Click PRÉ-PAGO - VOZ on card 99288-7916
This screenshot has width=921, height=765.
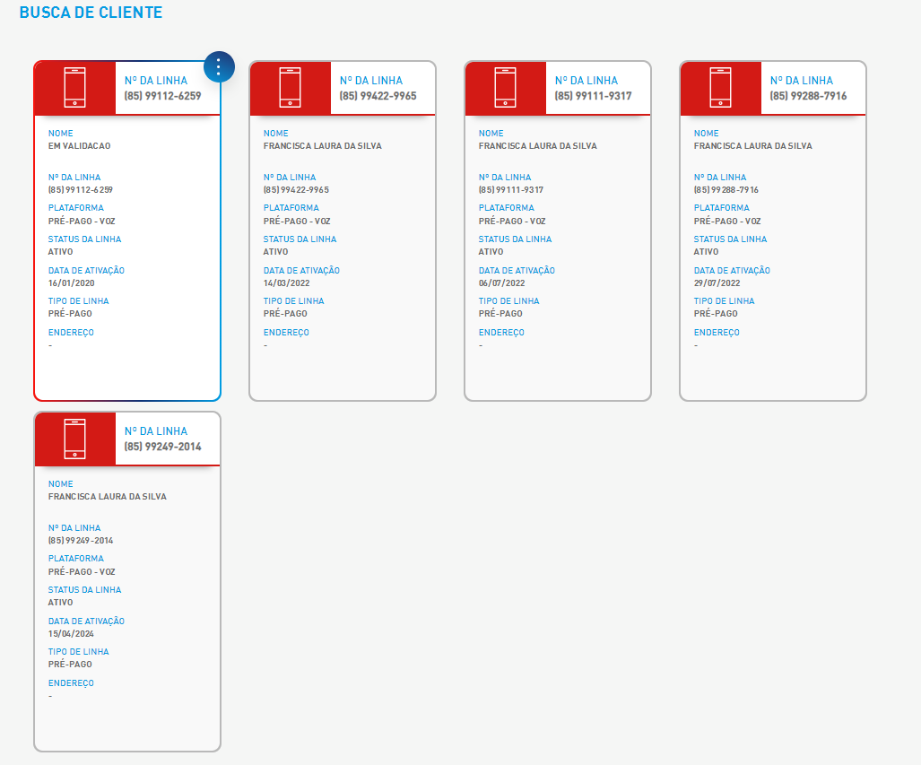pyautogui.click(x=728, y=222)
